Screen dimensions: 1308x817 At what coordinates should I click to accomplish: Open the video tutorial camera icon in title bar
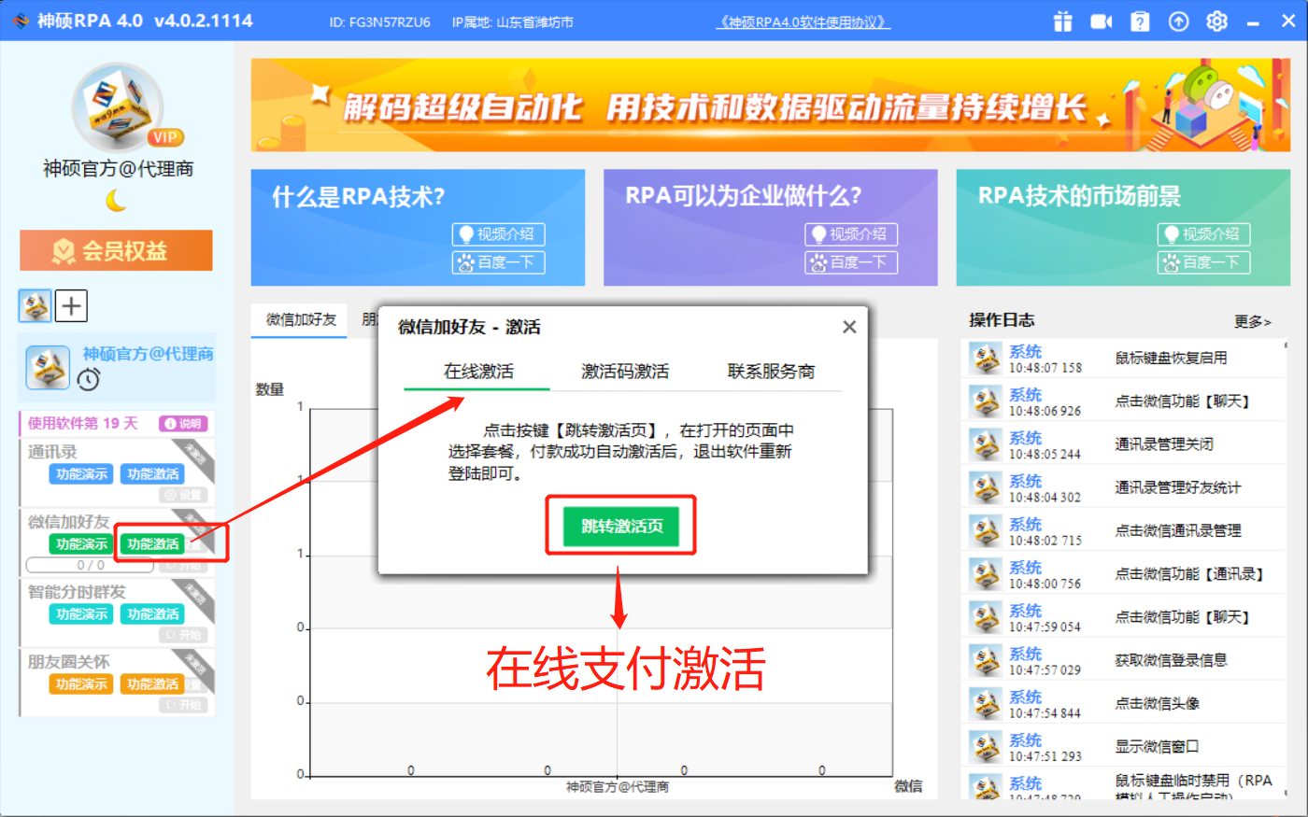[1102, 21]
